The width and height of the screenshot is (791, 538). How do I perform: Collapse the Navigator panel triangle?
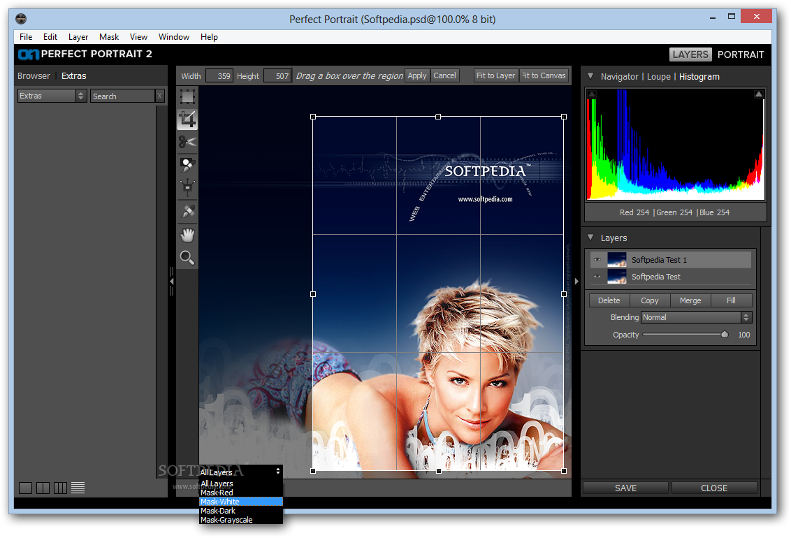coord(590,76)
